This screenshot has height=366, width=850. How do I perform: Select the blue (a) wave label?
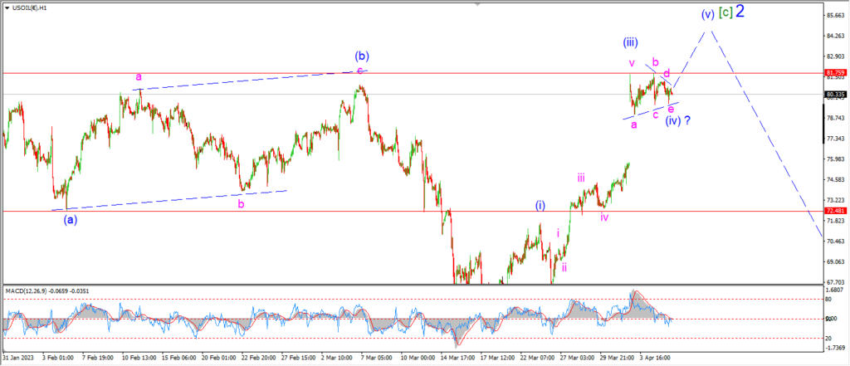click(71, 220)
